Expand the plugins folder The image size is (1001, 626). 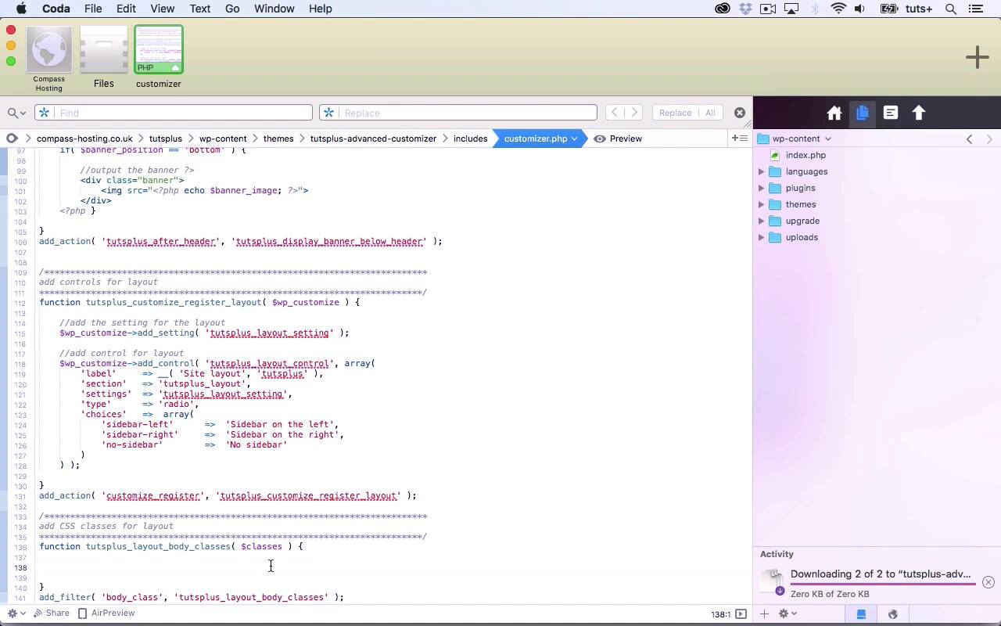click(761, 188)
